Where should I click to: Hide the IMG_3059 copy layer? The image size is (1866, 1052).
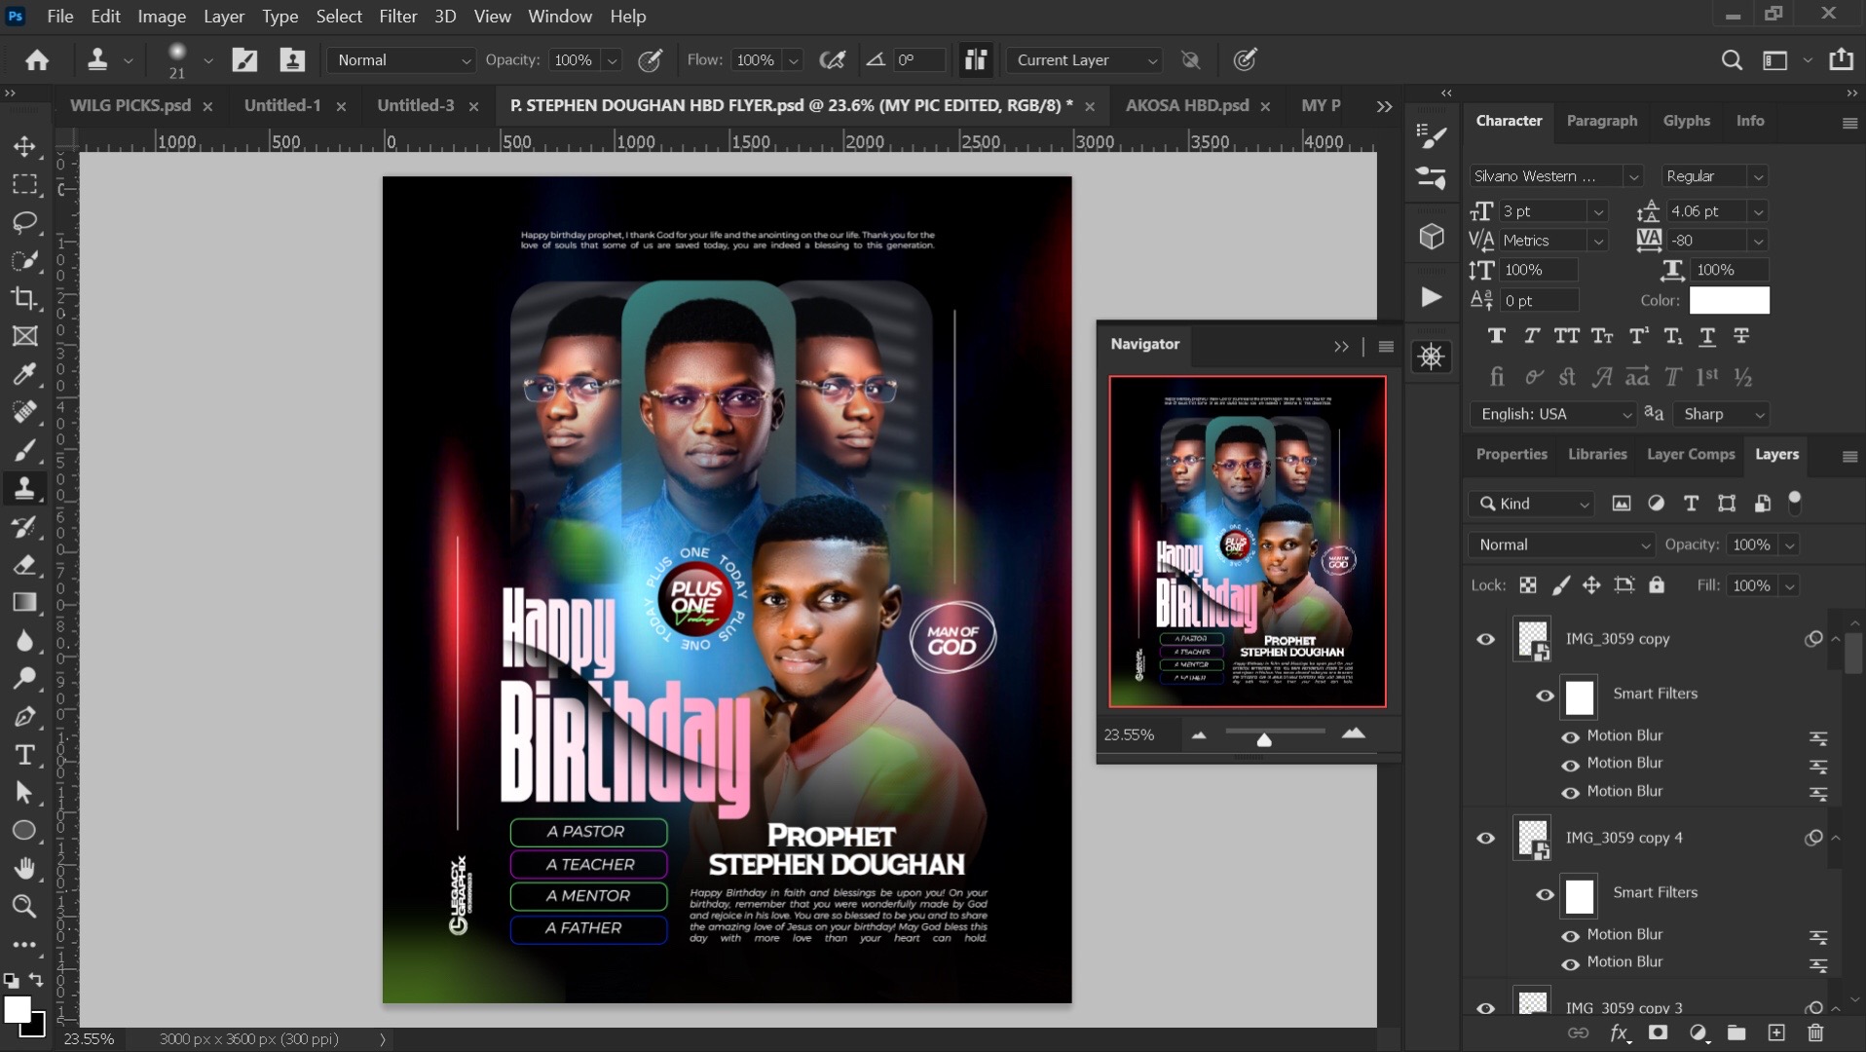[x=1485, y=640]
